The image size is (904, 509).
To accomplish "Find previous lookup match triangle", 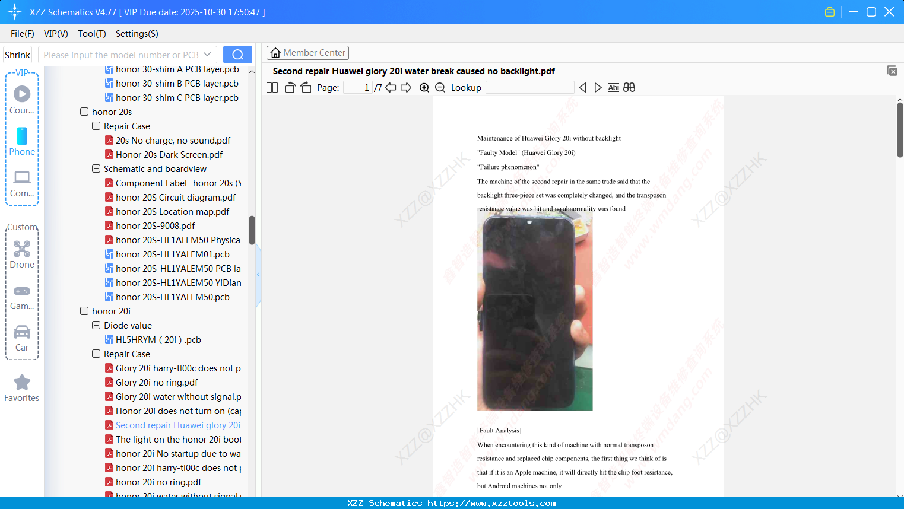I will tap(582, 88).
